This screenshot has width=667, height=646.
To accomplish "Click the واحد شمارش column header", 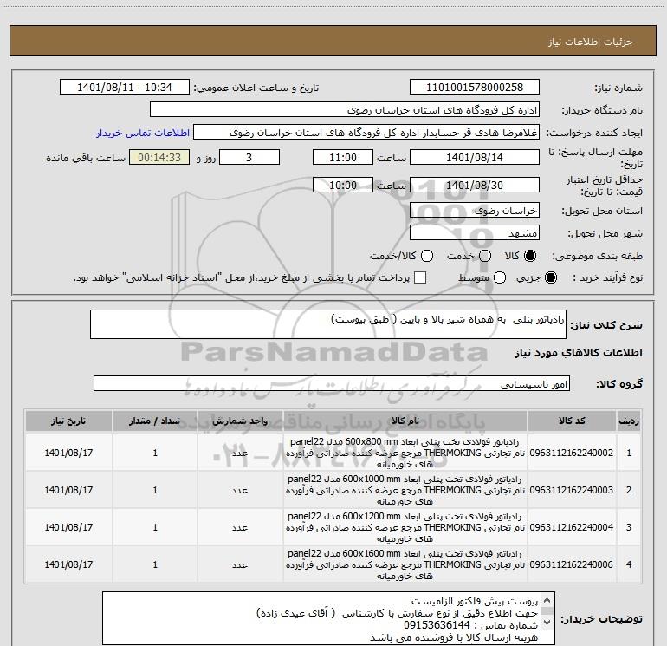I will pyautogui.click(x=240, y=421).
